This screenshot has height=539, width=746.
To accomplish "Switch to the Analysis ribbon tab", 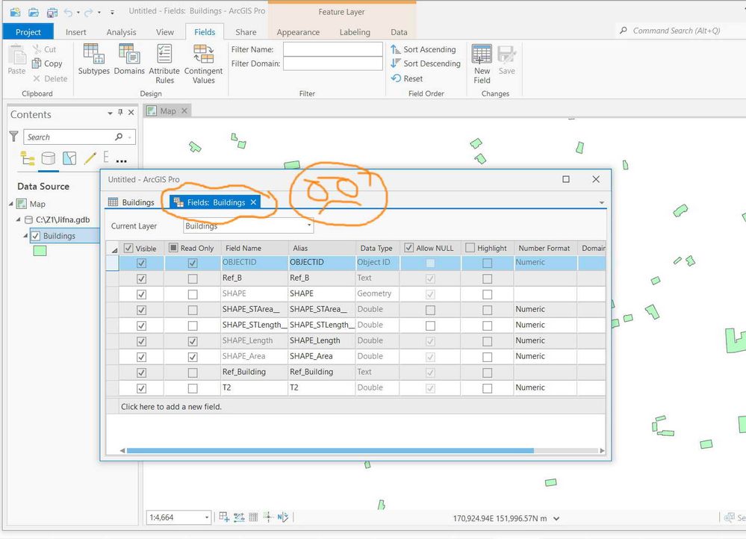I will [121, 32].
